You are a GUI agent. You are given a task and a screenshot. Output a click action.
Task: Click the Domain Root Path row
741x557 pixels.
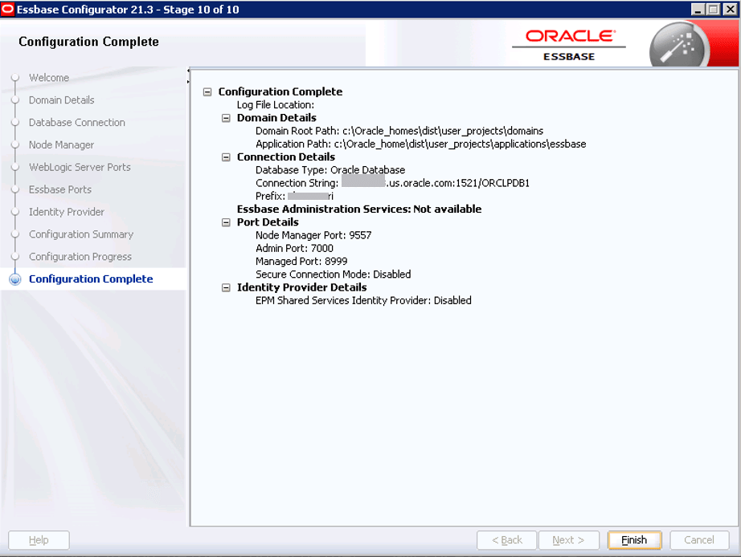[x=399, y=131]
